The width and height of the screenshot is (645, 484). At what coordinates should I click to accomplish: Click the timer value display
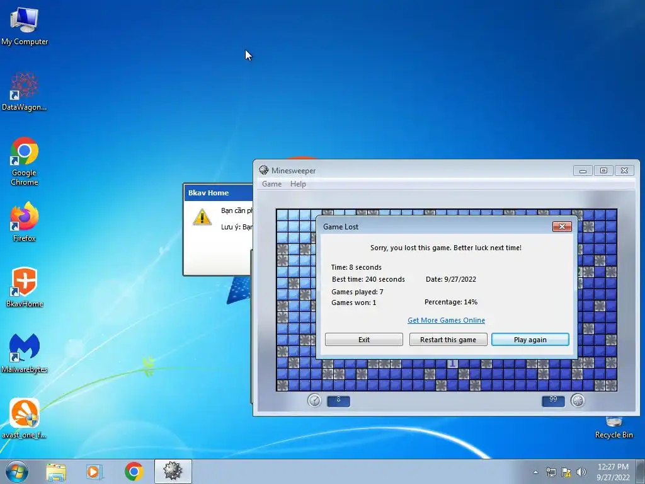click(x=338, y=401)
